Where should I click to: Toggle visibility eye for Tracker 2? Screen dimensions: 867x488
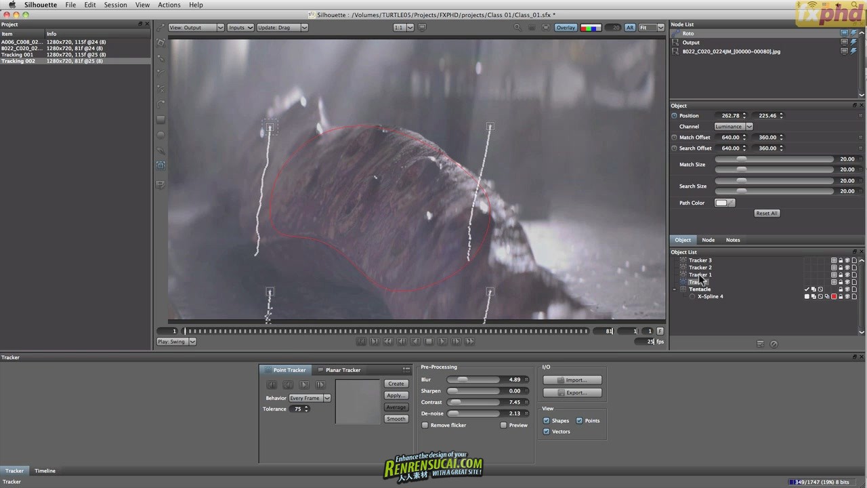coord(847,268)
